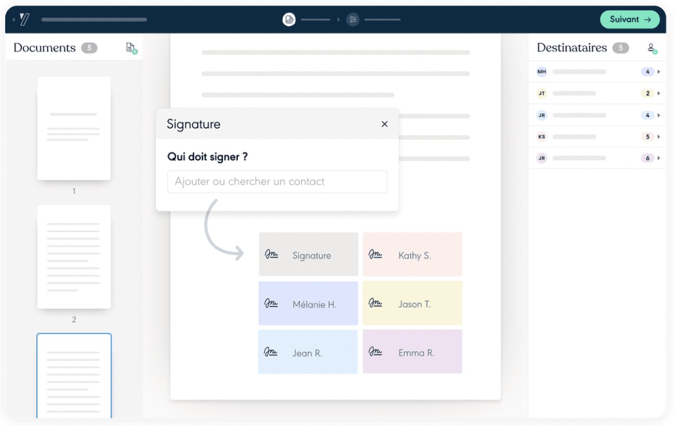The image size is (674, 426).
Task: Close the Signature popup
Action: coord(384,124)
